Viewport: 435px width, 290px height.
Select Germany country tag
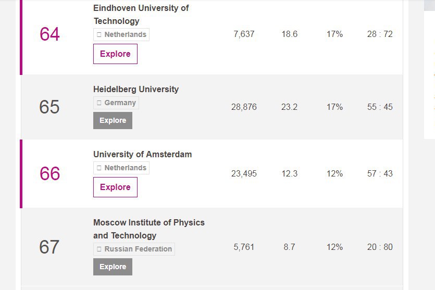(116, 103)
